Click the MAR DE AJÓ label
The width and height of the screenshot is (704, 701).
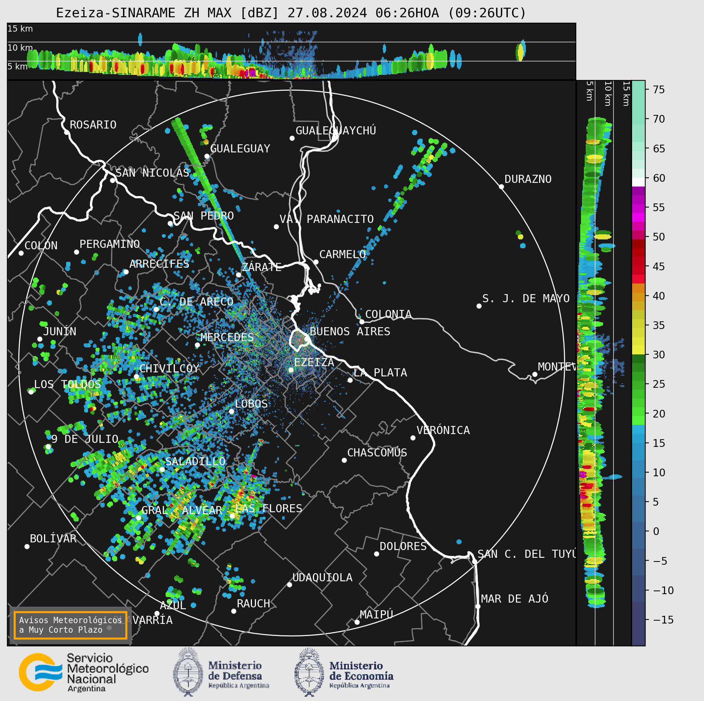[515, 599]
